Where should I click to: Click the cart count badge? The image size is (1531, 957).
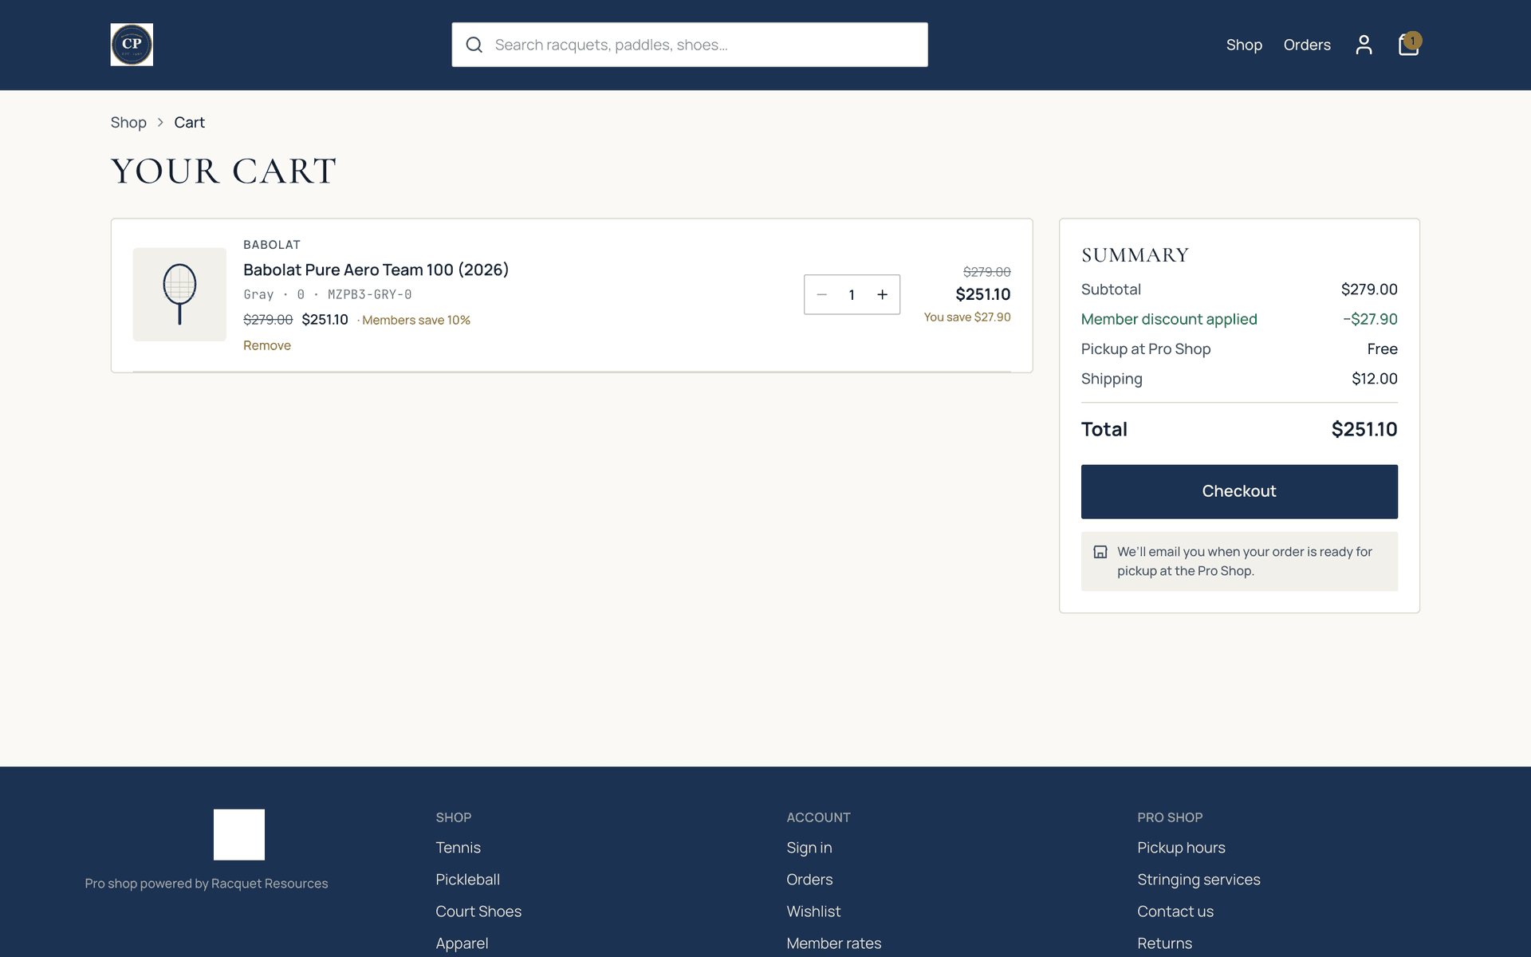click(1412, 40)
